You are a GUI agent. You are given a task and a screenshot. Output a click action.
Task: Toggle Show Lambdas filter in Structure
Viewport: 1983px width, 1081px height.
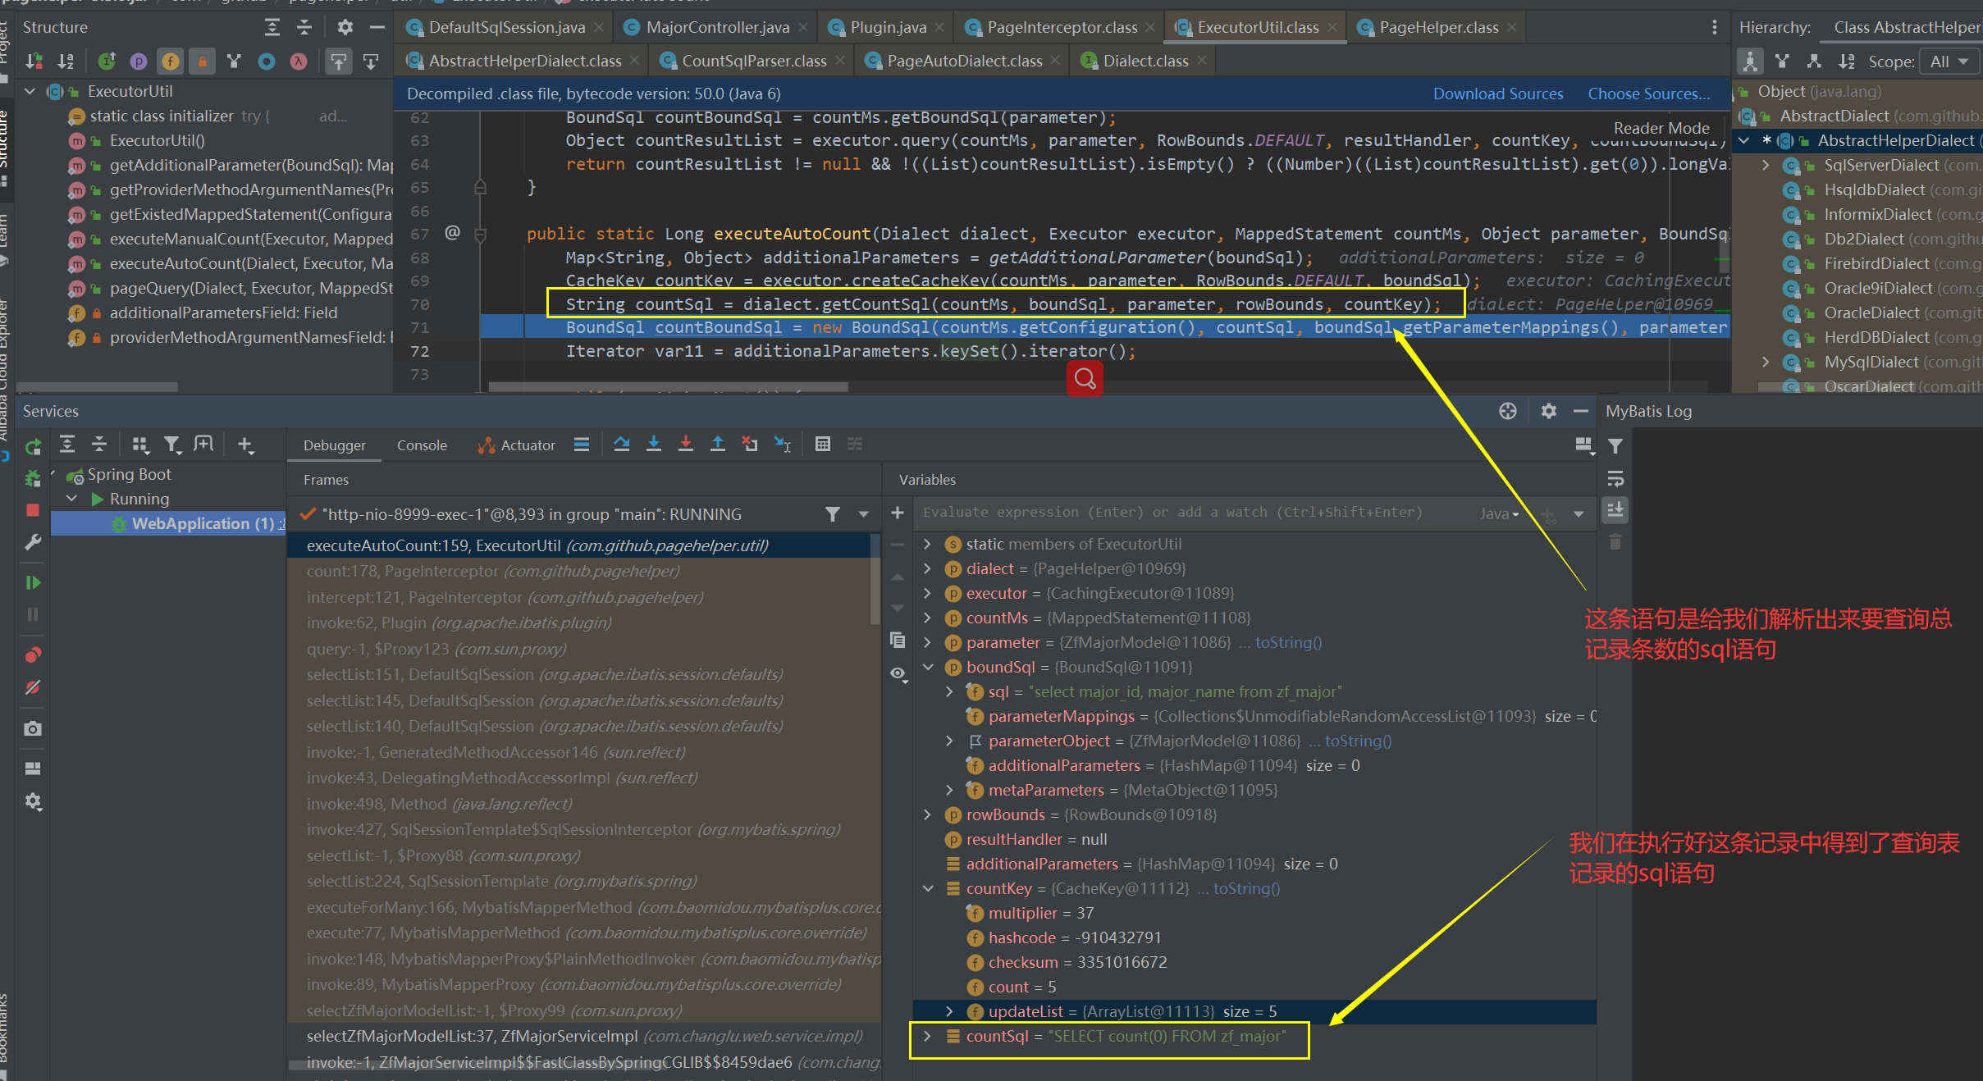299,62
